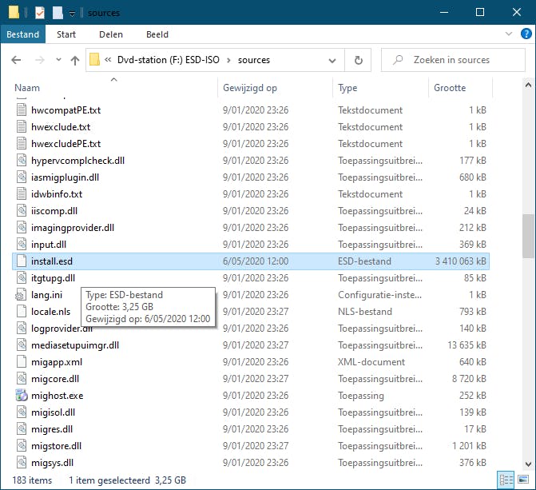Screen dimensions: 536x490
Task: Go up one folder level
Action: [75, 60]
